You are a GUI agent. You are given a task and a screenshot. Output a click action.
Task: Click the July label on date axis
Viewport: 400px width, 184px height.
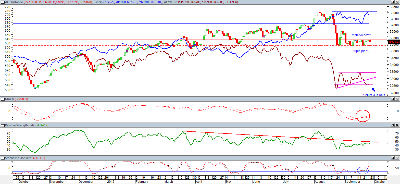pos(286,182)
